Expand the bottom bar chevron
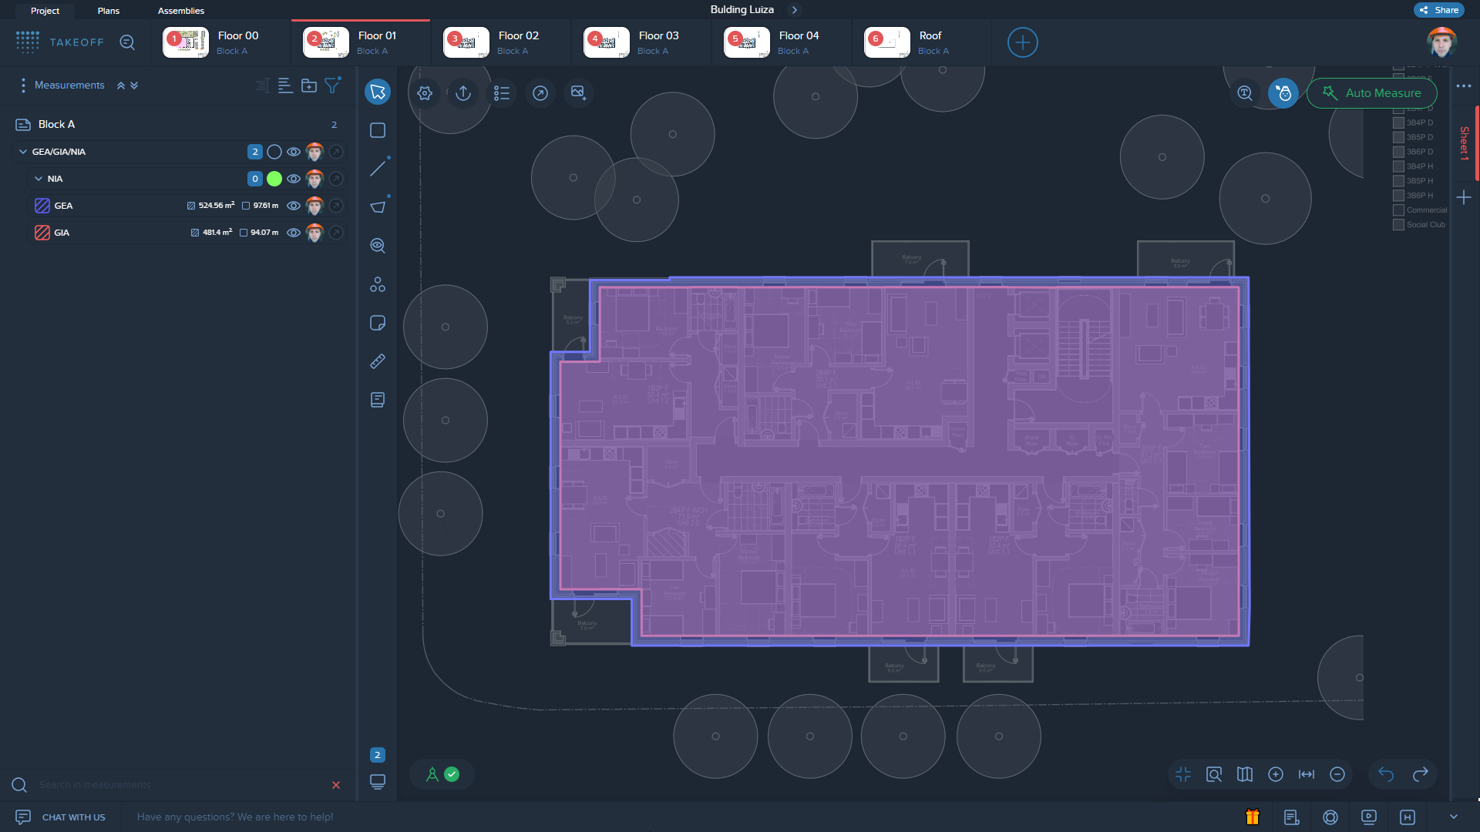Viewport: 1480px width, 832px height. tap(1453, 817)
